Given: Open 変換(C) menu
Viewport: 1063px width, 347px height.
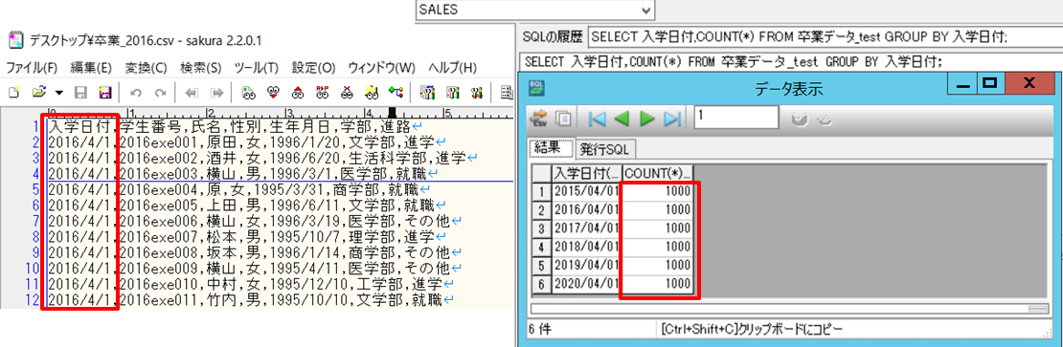Looking at the screenshot, I should (146, 68).
